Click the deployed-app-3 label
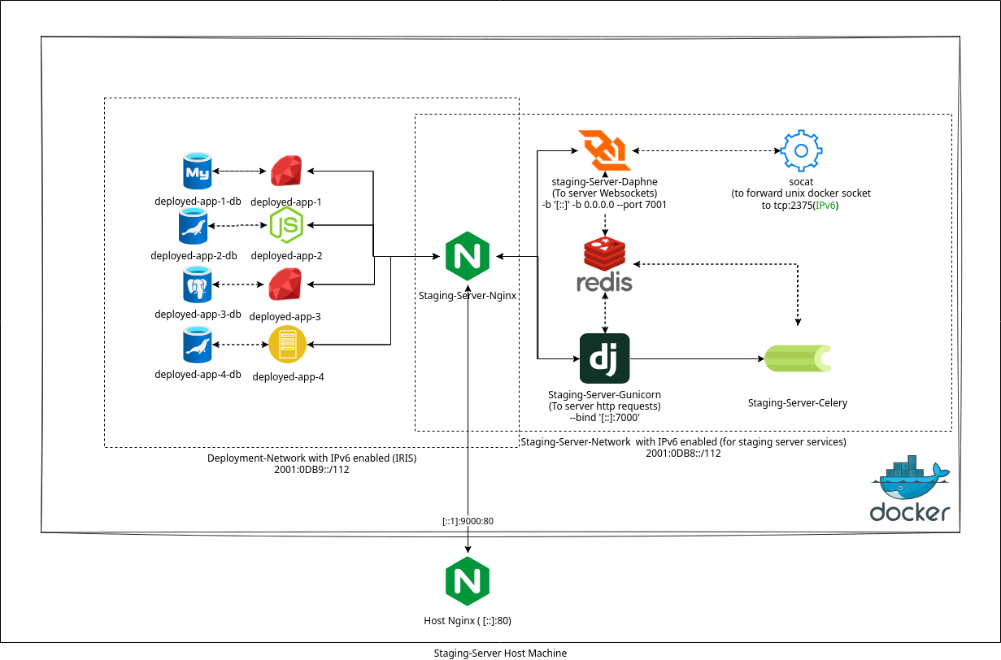 pos(285,316)
